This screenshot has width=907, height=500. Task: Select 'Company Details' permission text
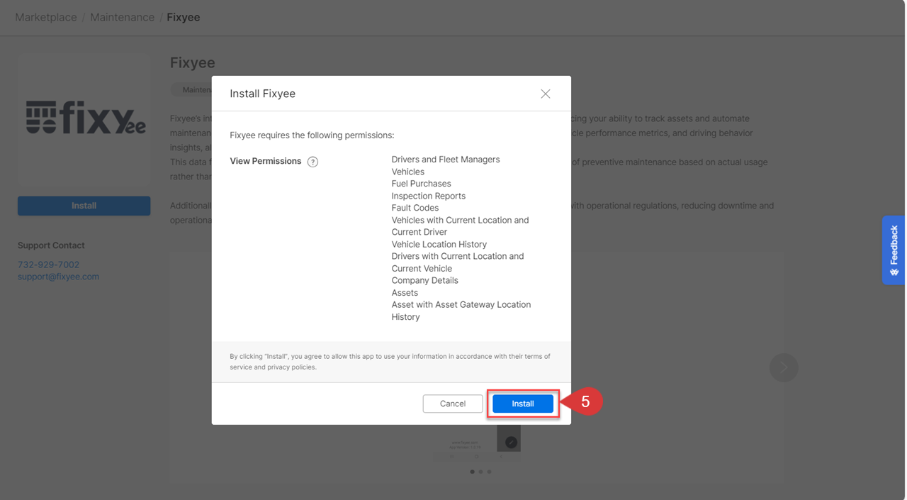(425, 280)
